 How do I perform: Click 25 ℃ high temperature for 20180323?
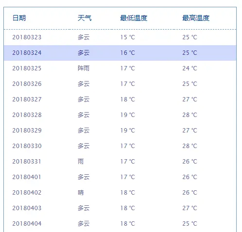[x=190, y=37]
